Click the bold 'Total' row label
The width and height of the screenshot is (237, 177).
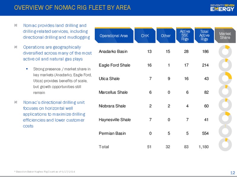coord(104,147)
